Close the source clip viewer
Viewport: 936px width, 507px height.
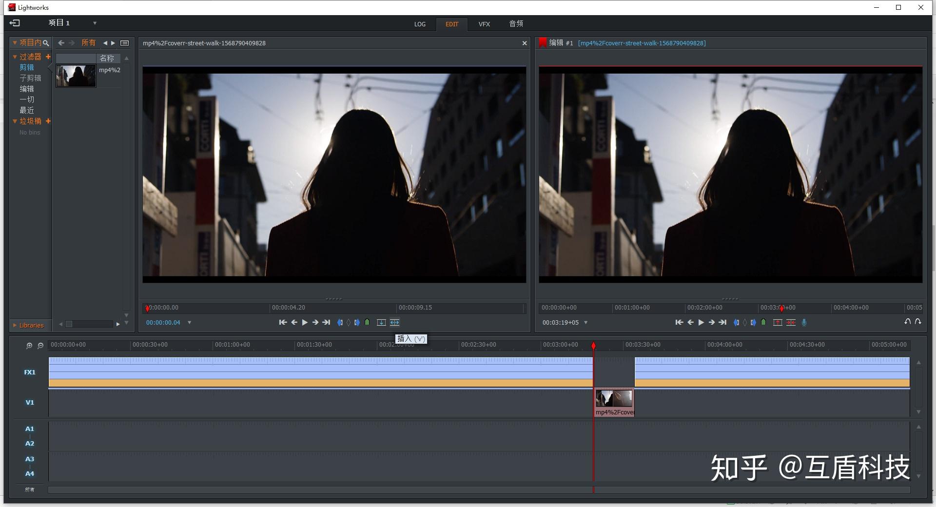525,43
